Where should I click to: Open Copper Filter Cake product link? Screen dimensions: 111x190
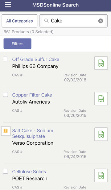pyautogui.click(x=32, y=95)
